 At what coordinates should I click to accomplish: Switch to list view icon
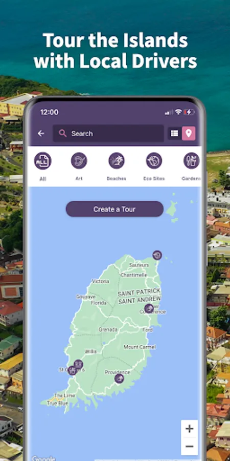(175, 134)
